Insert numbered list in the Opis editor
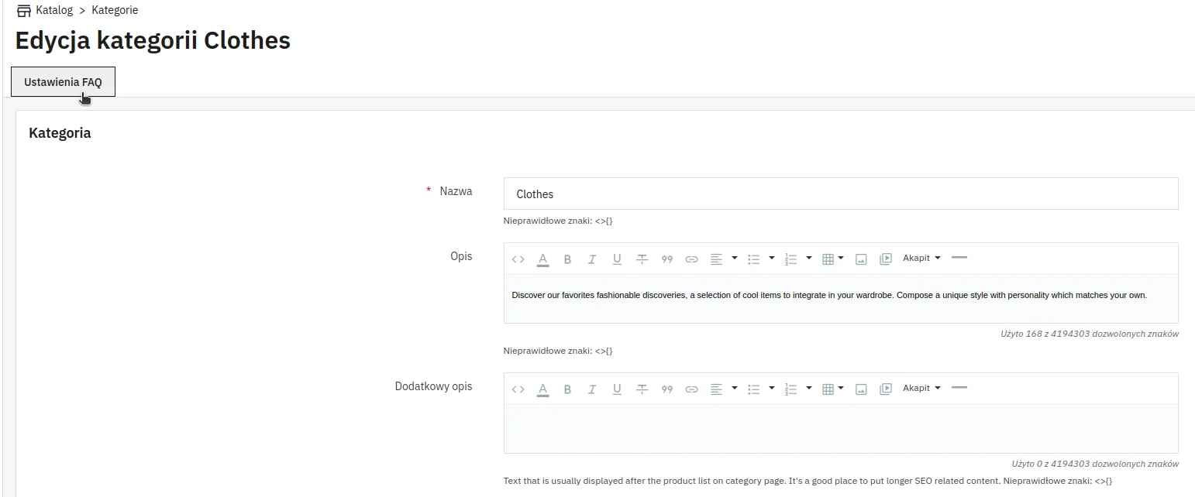This screenshot has width=1195, height=497. coord(790,259)
